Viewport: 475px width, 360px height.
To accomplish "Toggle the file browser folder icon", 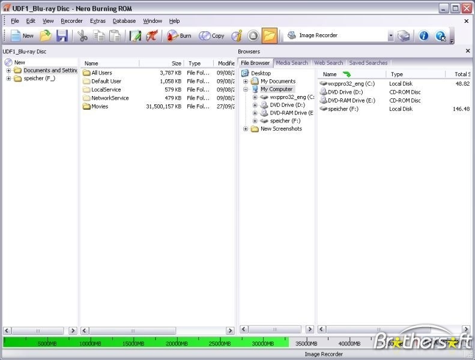I will pyautogui.click(x=269, y=36).
